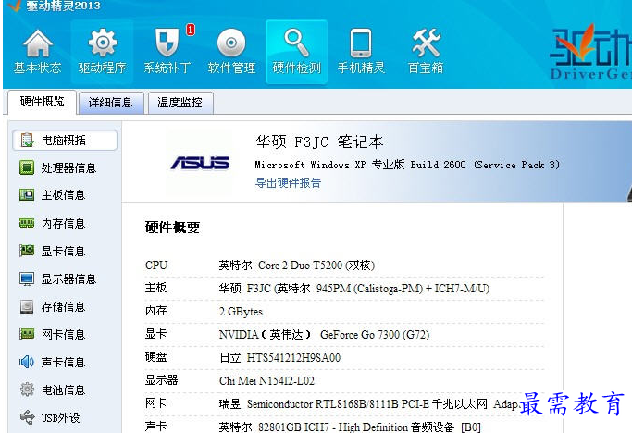This screenshot has height=433, width=632.
Task: Click the 电池信息 gear icon
Action: [27, 390]
